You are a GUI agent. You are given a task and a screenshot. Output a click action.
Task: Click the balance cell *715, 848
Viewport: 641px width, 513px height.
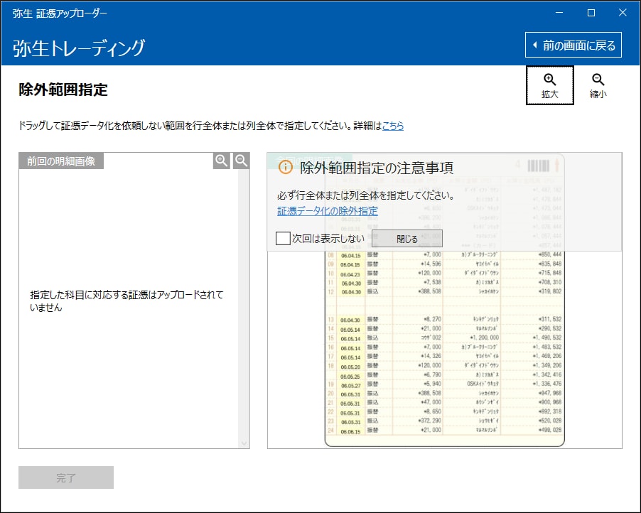[550, 273]
